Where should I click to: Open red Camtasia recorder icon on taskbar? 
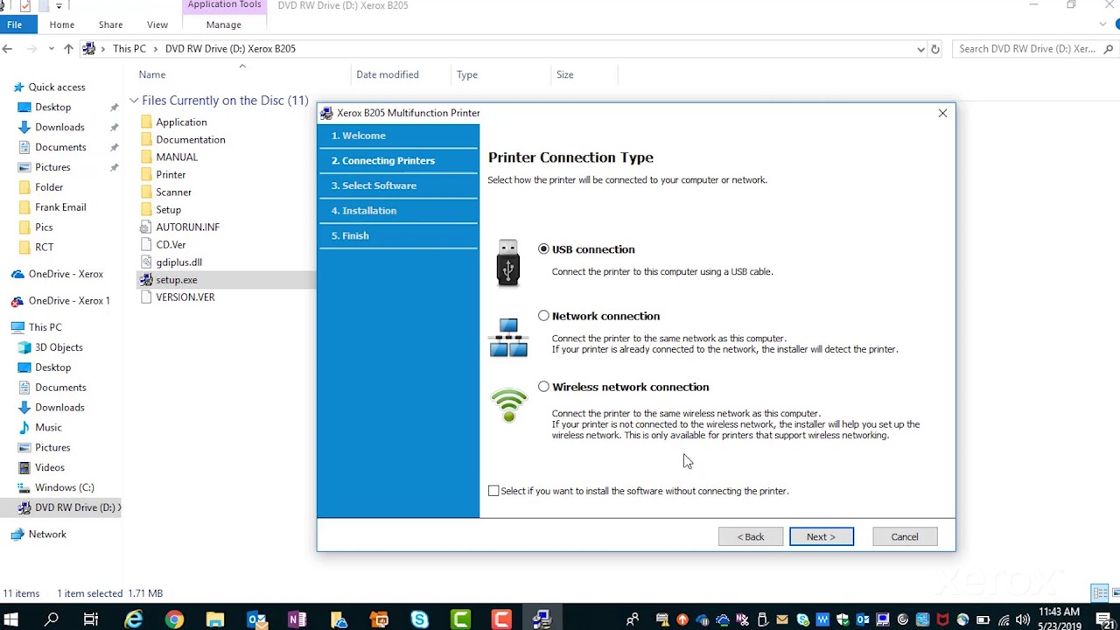pos(501,619)
